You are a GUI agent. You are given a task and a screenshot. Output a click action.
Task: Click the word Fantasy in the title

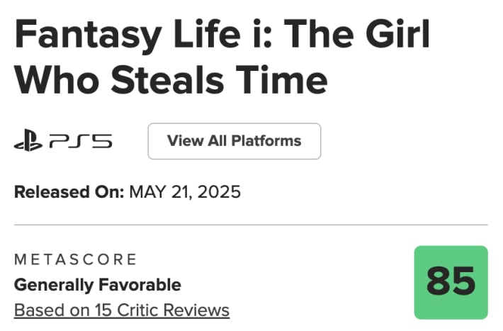(88, 35)
